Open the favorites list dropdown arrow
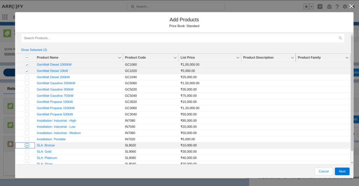Screen dimensions: 359x186 [311, 7]
